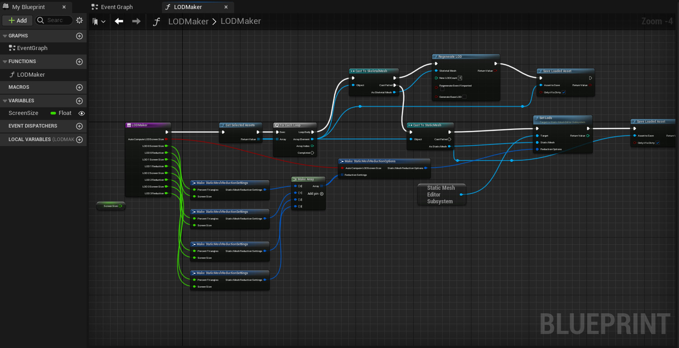Click the function icon in the breadcrumb

[157, 22]
